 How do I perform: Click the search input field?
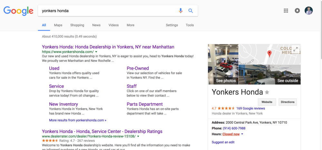point(108,11)
